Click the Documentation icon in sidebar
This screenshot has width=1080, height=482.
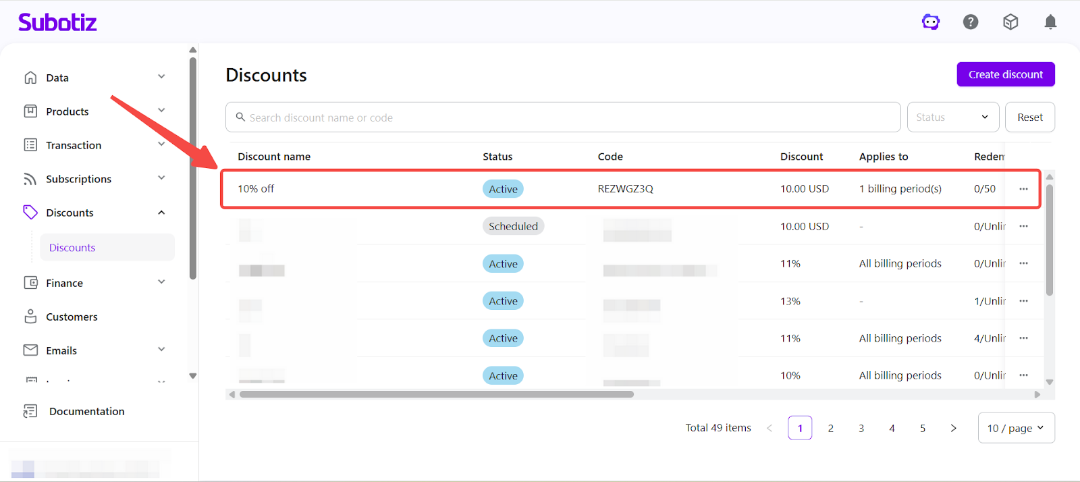(x=30, y=411)
